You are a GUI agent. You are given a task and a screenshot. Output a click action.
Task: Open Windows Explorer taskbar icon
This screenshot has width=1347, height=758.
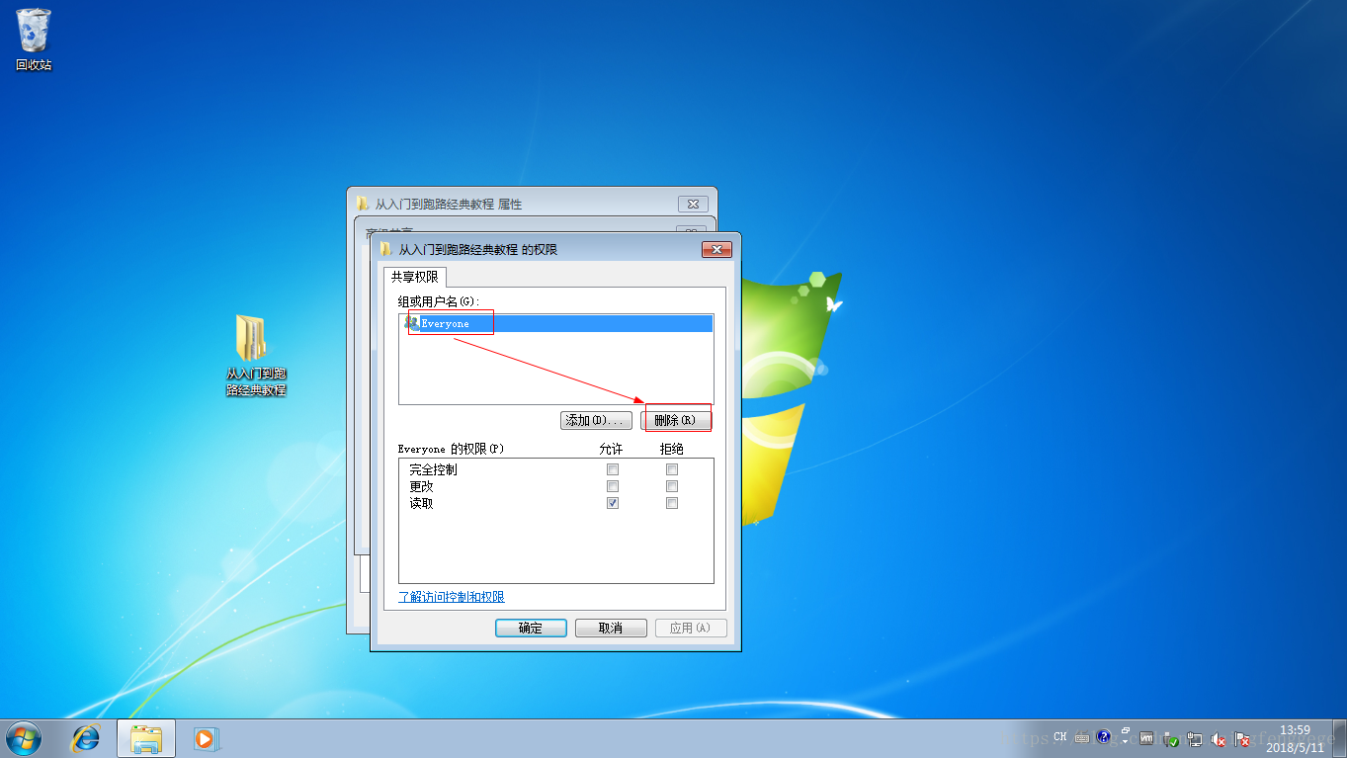pos(146,738)
